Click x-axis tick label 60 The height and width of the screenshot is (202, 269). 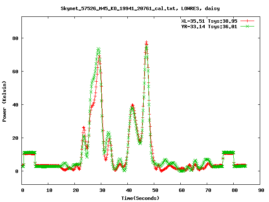click(x=182, y=190)
